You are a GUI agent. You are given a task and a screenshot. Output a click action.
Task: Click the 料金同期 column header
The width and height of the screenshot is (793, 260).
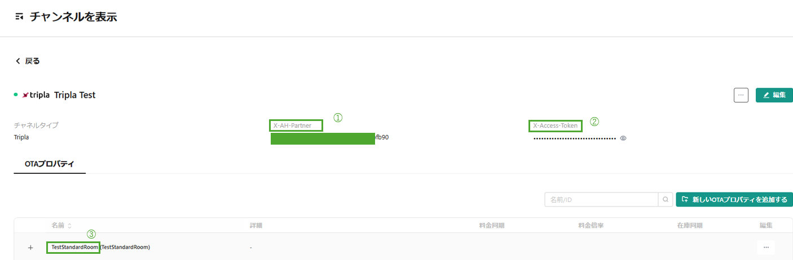point(491,226)
